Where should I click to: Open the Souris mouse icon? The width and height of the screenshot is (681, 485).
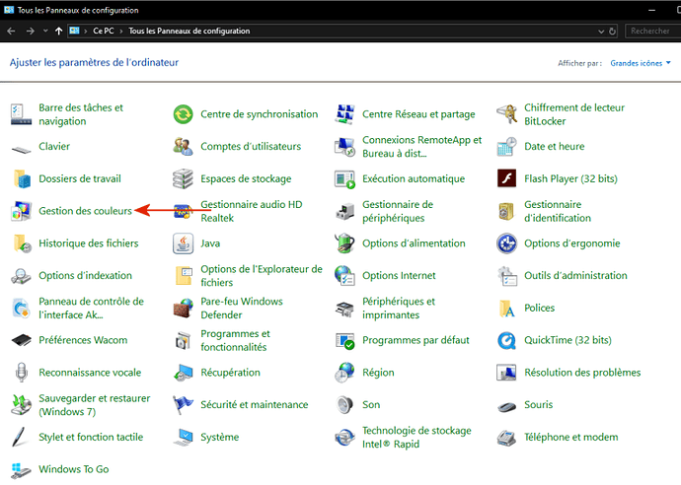(506, 404)
